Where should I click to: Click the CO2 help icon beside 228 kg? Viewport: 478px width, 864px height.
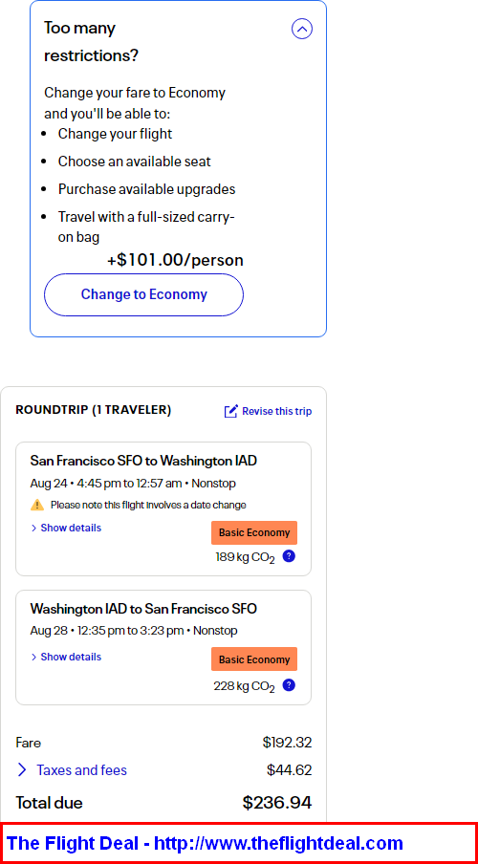pyautogui.click(x=289, y=685)
